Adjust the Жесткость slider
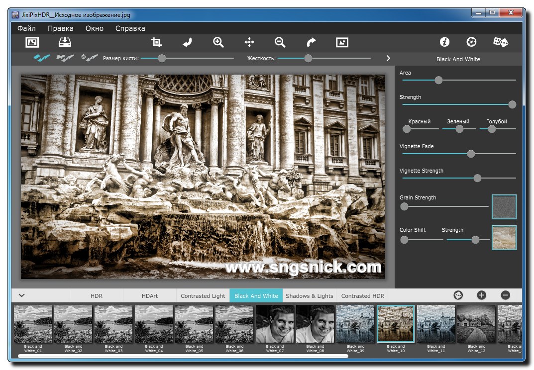The width and height of the screenshot is (534, 370). click(308, 58)
